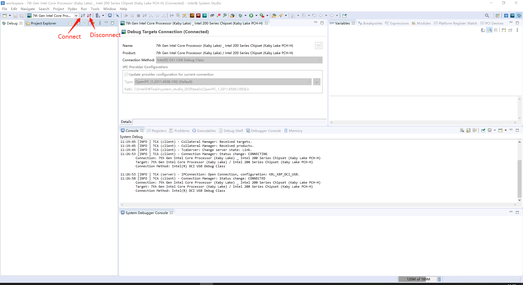Click the New wizard icon in the toolbar
The height and width of the screenshot is (285, 523).
tap(5, 16)
